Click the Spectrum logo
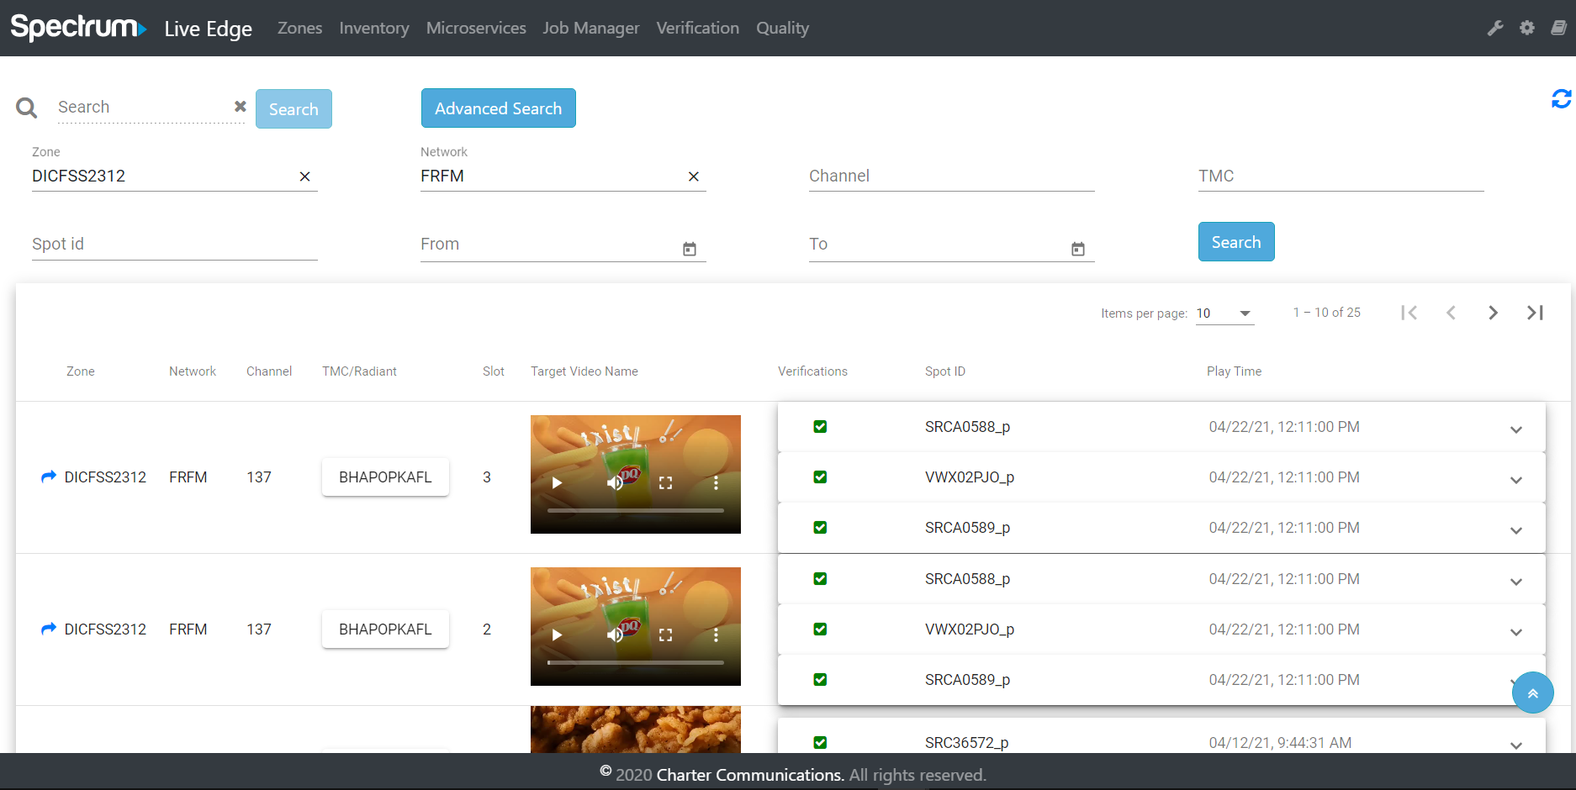 coord(78,27)
